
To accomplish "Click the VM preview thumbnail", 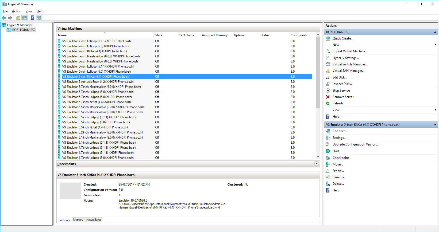I will [x=70, y=191].
